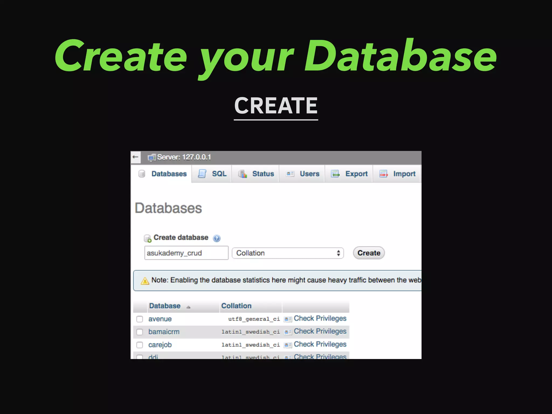The height and width of the screenshot is (414, 552).
Task: Click the sort arrow beside Database header
Action: pos(188,307)
